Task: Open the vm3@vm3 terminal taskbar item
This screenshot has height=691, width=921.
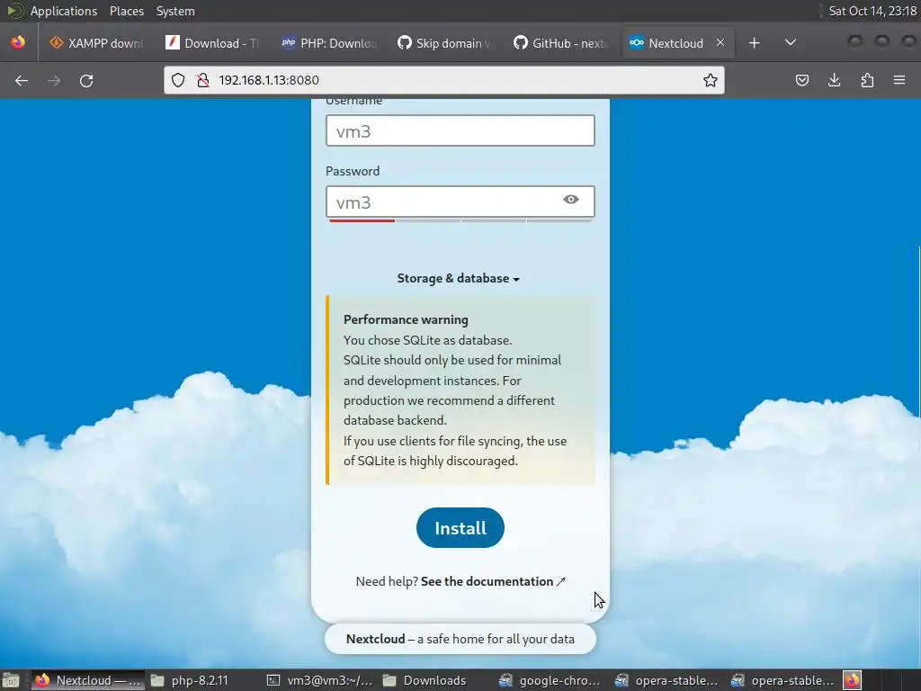Action: 320,680
